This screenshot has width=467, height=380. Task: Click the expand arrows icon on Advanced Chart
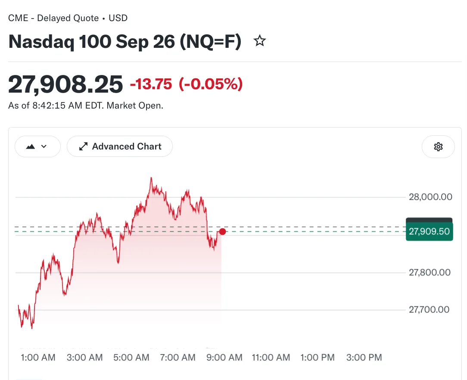83,146
